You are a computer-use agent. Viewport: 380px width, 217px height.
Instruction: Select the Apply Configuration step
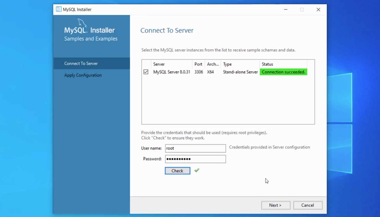(x=83, y=75)
